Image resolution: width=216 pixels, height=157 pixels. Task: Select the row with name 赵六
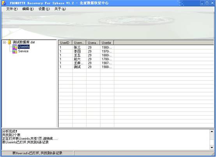(136, 59)
